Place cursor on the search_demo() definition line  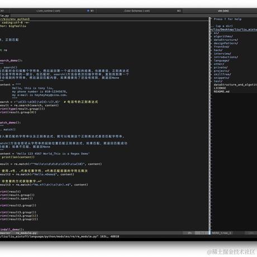[11, 60]
